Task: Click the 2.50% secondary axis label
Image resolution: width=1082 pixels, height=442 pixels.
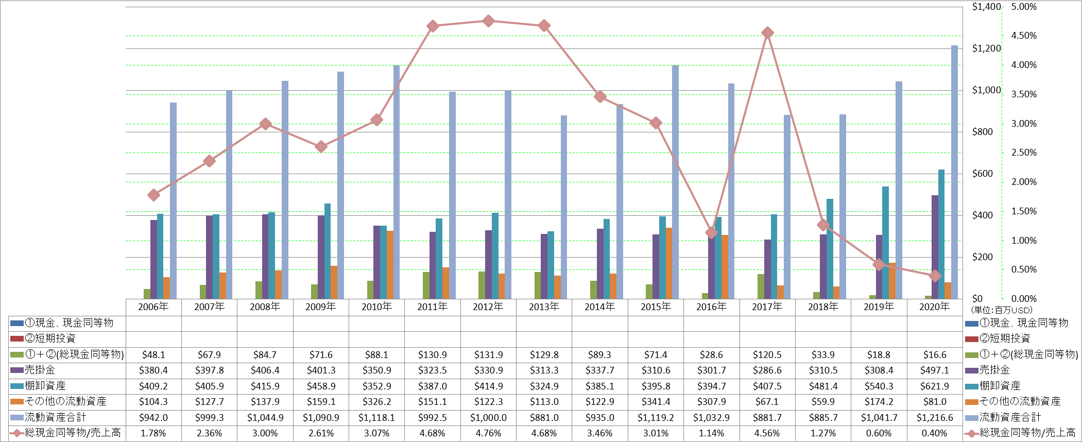Action: [x=1024, y=152]
